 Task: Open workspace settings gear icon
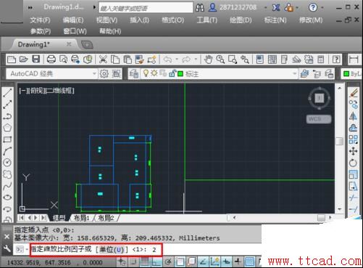pyautogui.click(x=104, y=74)
